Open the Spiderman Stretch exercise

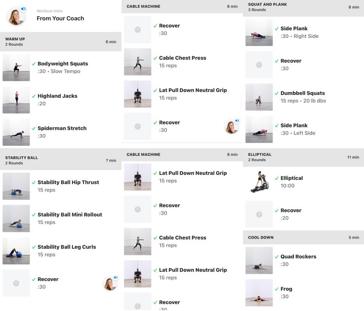click(x=61, y=132)
